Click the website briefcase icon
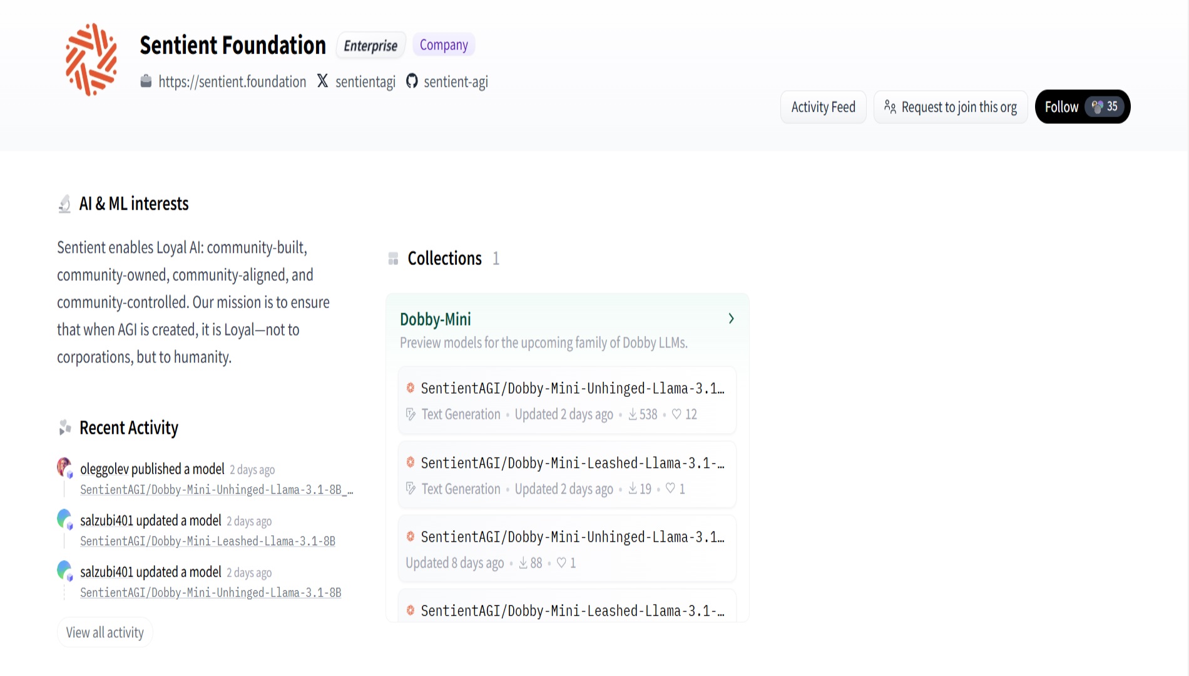This screenshot has height=676, width=1189. [146, 81]
